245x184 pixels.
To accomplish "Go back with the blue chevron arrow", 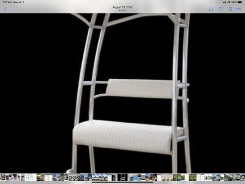I will [6, 9].
